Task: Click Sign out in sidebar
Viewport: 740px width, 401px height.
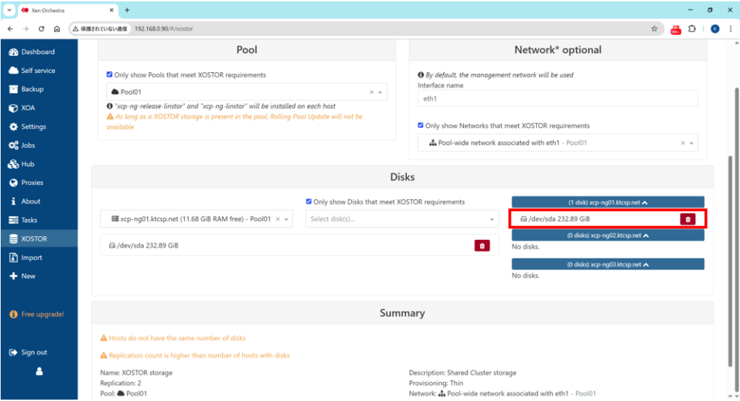Action: coord(33,353)
